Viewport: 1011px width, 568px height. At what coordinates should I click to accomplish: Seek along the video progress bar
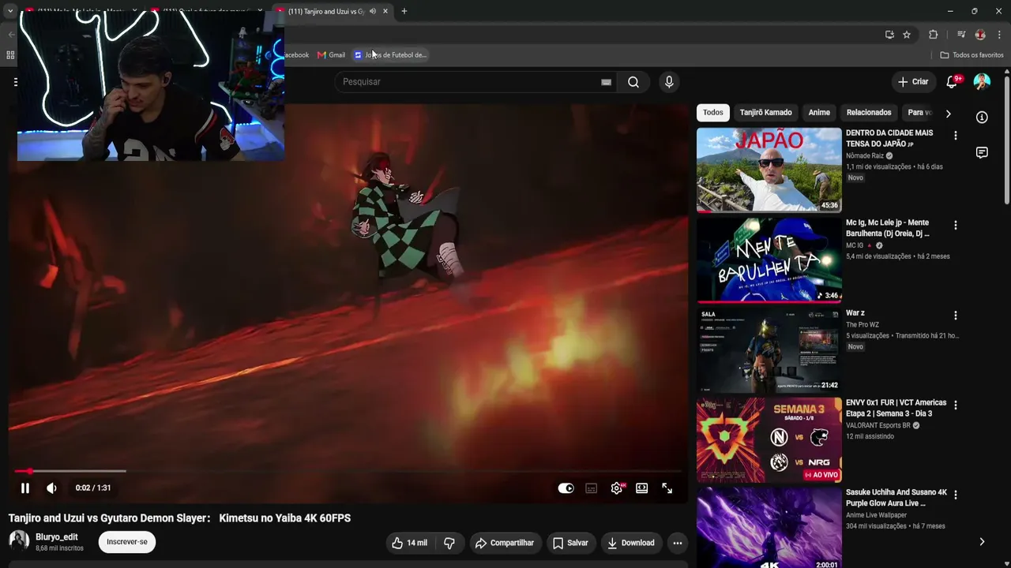click(x=348, y=471)
